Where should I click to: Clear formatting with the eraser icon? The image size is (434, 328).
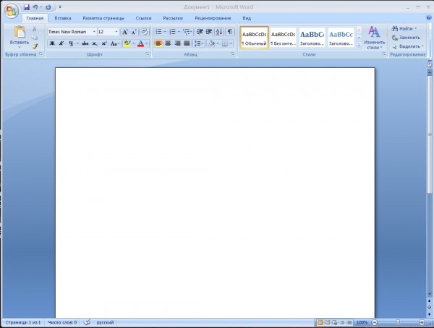[x=145, y=32]
